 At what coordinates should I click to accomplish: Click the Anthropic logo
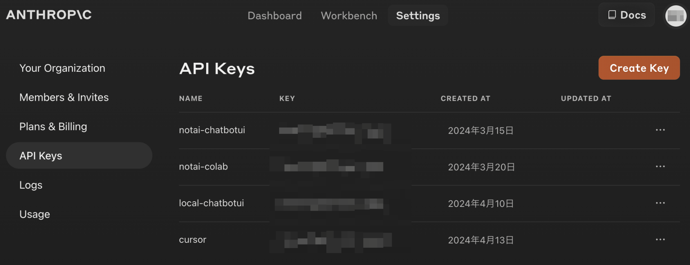pos(49,15)
